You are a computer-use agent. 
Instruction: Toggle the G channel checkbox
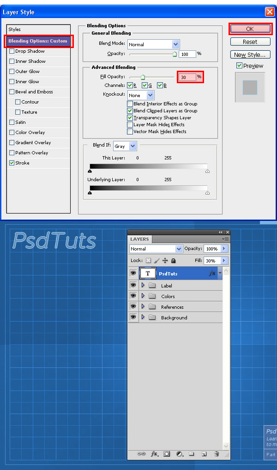coord(145,85)
